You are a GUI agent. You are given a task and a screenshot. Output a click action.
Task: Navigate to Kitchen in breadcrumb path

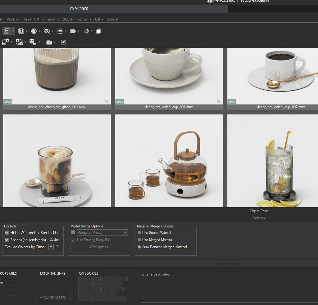pyautogui.click(x=82, y=19)
